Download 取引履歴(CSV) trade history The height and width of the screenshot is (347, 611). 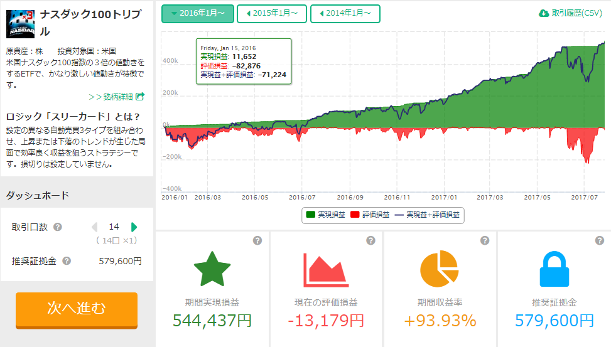(x=570, y=13)
